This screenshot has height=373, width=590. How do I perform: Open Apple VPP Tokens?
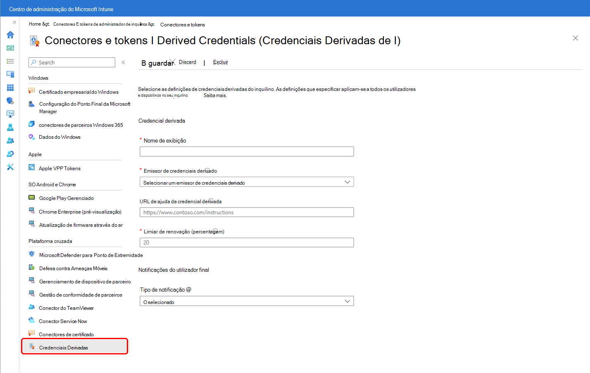pos(59,168)
